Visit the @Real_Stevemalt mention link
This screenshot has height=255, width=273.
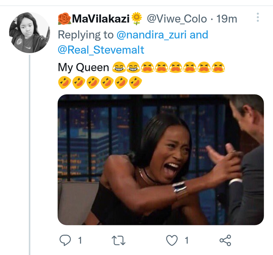click(x=101, y=50)
